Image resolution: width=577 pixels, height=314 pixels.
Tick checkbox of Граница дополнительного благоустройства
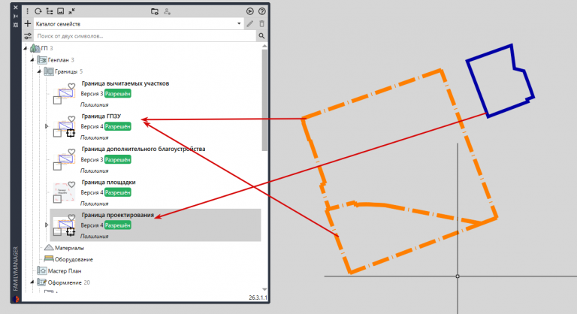coord(57,166)
